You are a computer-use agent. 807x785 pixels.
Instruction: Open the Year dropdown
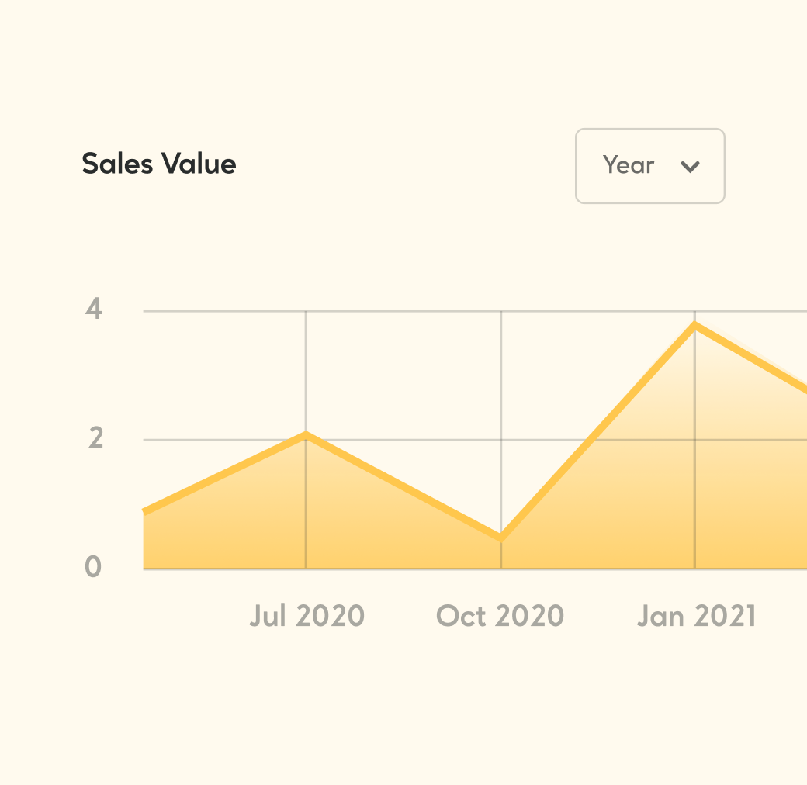coord(650,166)
